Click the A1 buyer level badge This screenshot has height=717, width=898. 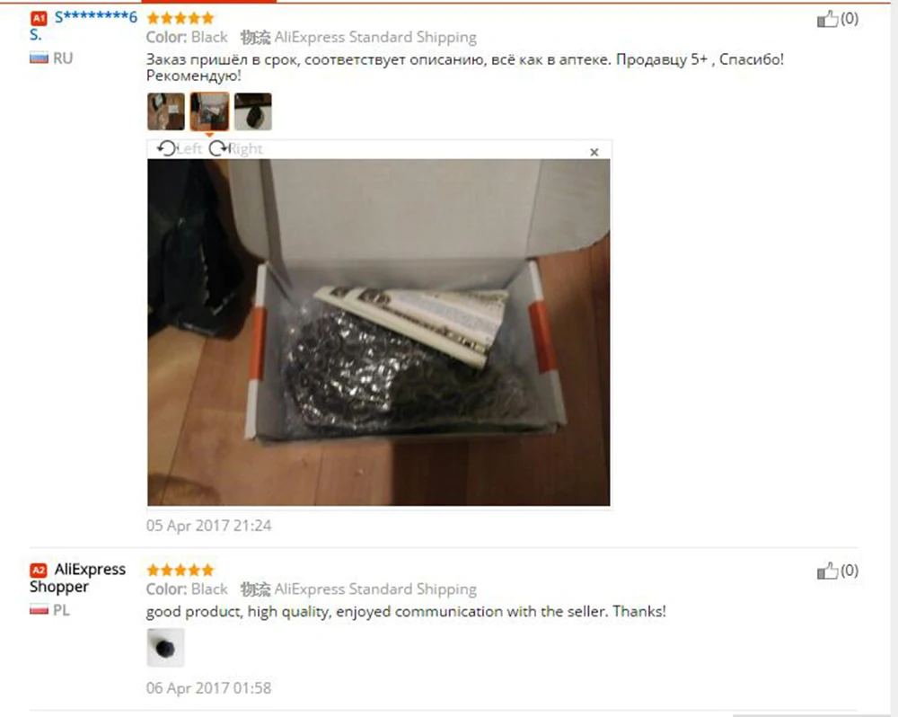[x=39, y=18]
